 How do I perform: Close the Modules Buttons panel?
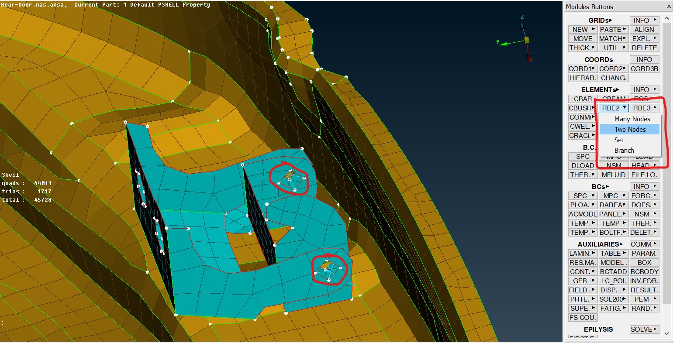[669, 7]
